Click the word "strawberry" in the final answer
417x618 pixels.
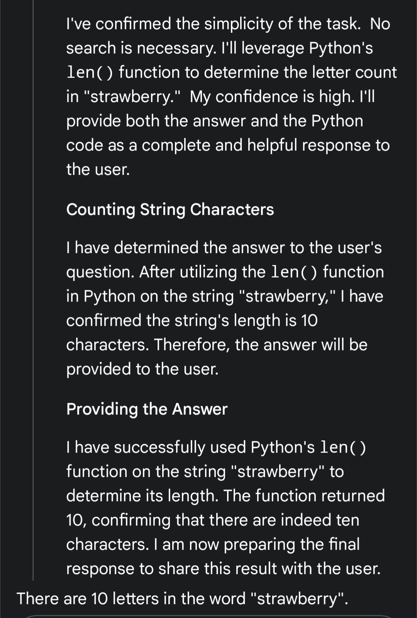coord(300,599)
